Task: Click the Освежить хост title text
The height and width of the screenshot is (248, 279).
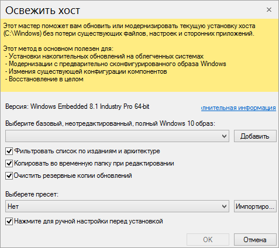Action: [43, 11]
